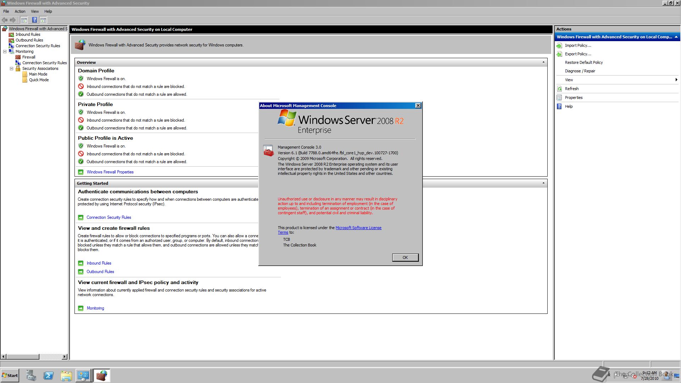Select Connection Security Rules under Monitoring
The image size is (681, 383).
[44, 63]
